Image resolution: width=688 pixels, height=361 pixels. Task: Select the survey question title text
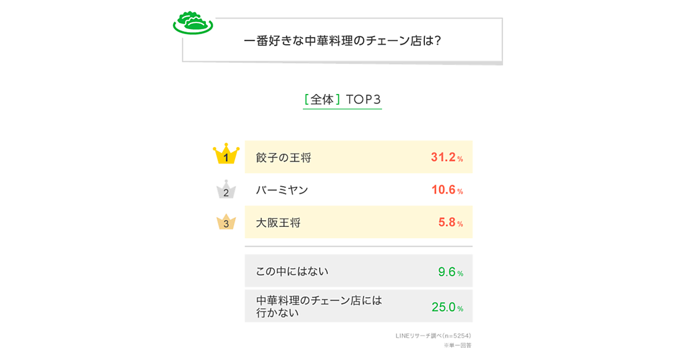coord(342,42)
